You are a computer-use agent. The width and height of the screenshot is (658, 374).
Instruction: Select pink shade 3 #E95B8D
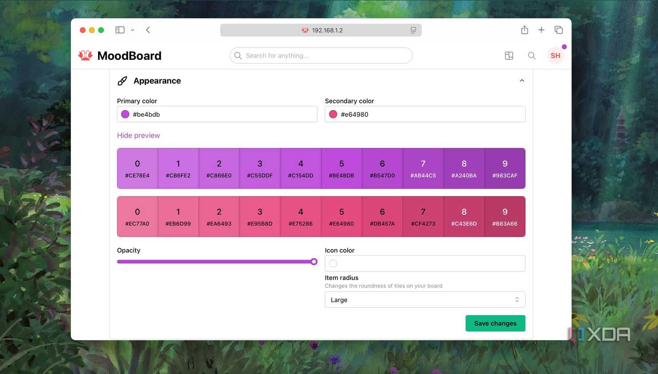(260, 217)
